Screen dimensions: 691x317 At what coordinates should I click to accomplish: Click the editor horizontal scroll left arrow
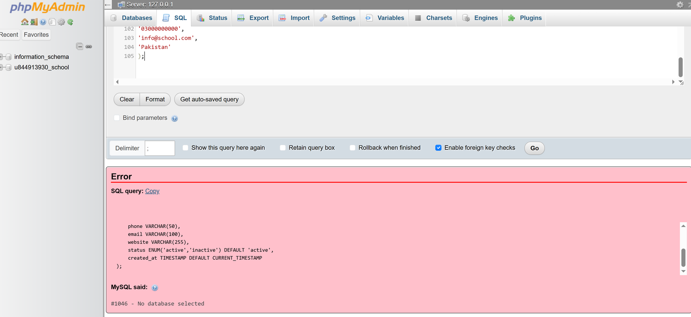click(x=117, y=82)
